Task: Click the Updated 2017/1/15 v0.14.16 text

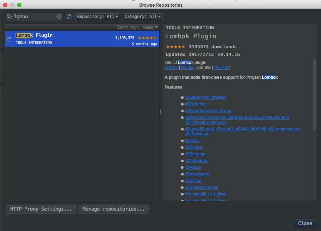Action: (x=203, y=54)
